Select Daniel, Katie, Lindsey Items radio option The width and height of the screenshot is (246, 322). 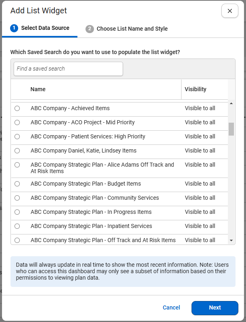pyautogui.click(x=17, y=151)
